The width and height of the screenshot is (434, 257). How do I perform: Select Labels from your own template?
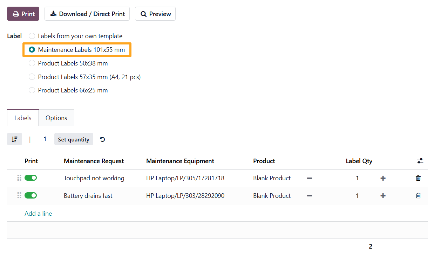pyautogui.click(x=32, y=36)
